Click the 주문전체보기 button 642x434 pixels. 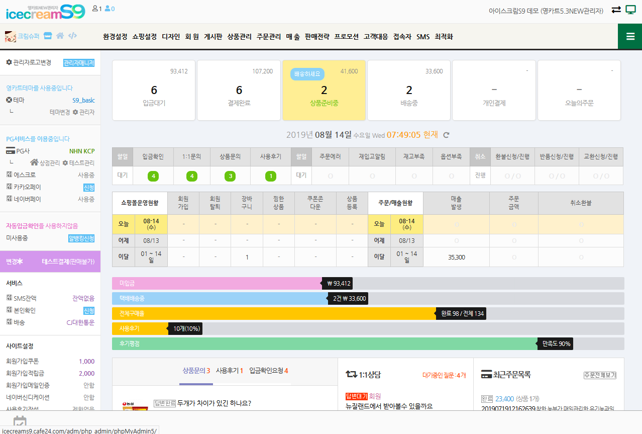click(600, 375)
